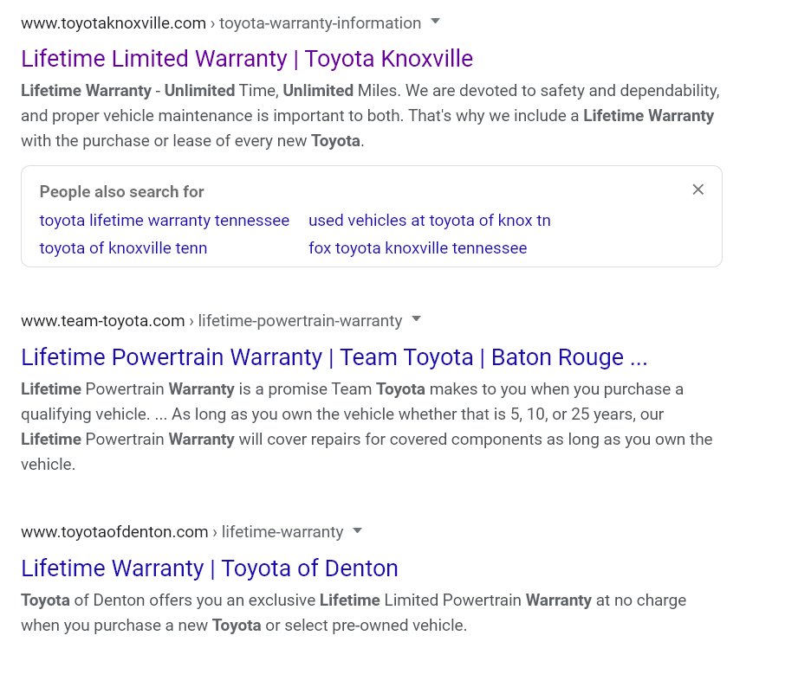The width and height of the screenshot is (798, 674).
Task: Search toyota of knoxville tenn
Action: click(123, 248)
